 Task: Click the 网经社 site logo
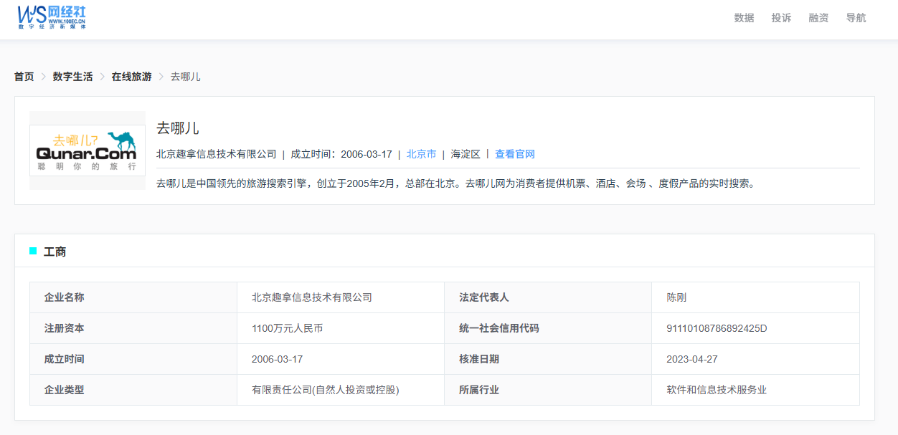[x=52, y=17]
